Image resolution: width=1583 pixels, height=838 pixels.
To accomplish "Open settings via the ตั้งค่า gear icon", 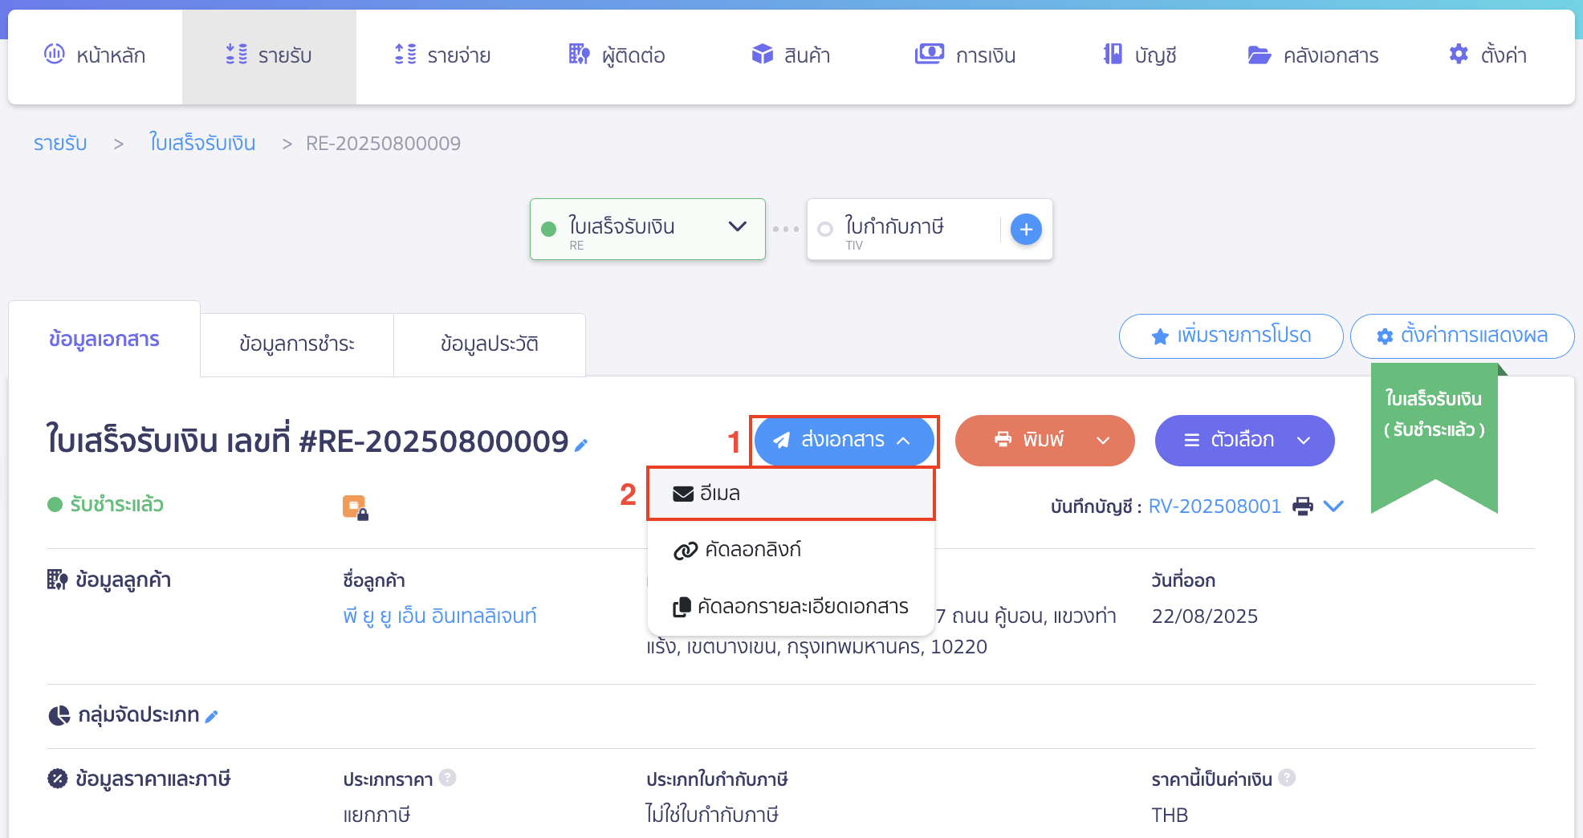I will pyautogui.click(x=1459, y=54).
